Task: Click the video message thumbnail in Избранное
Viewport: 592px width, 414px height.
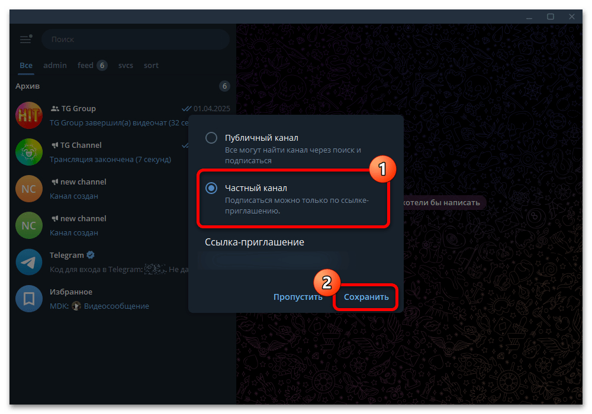Action: pyautogui.click(x=76, y=306)
